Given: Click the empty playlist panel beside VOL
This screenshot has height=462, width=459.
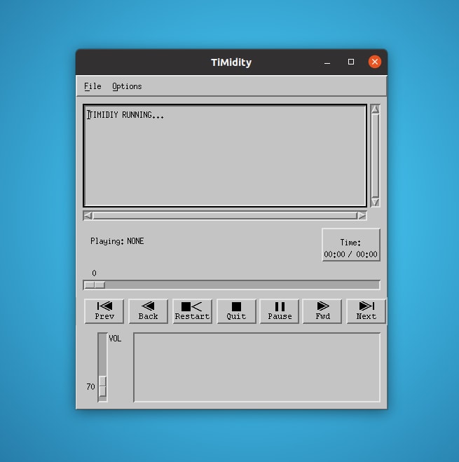Looking at the screenshot, I should point(257,367).
